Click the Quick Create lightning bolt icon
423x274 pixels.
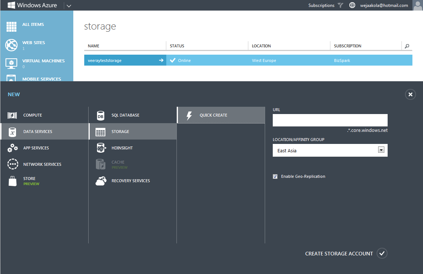pos(189,116)
